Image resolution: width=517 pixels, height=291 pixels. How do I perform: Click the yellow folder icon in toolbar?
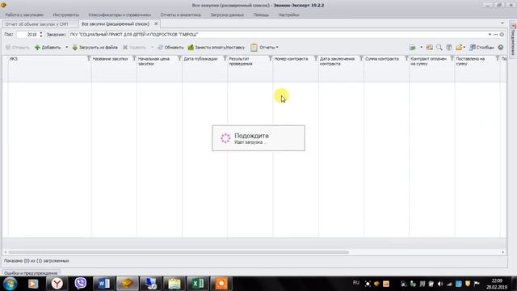[460, 48]
